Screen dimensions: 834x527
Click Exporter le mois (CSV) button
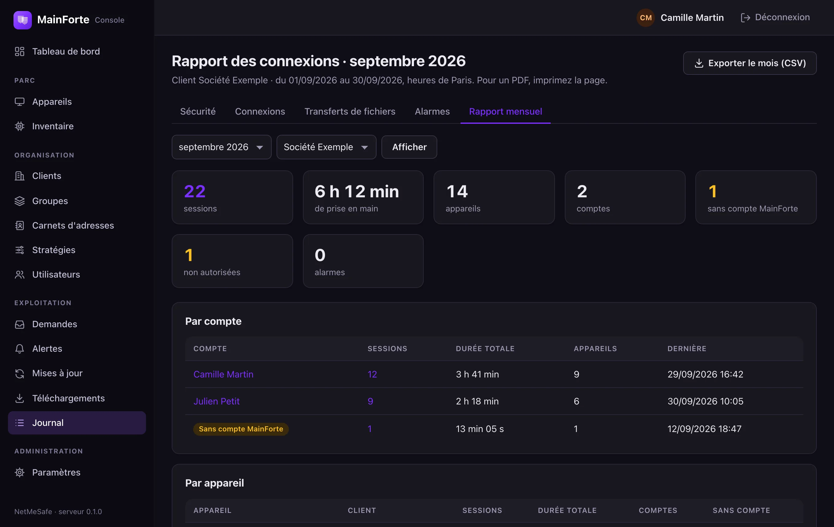click(749, 63)
